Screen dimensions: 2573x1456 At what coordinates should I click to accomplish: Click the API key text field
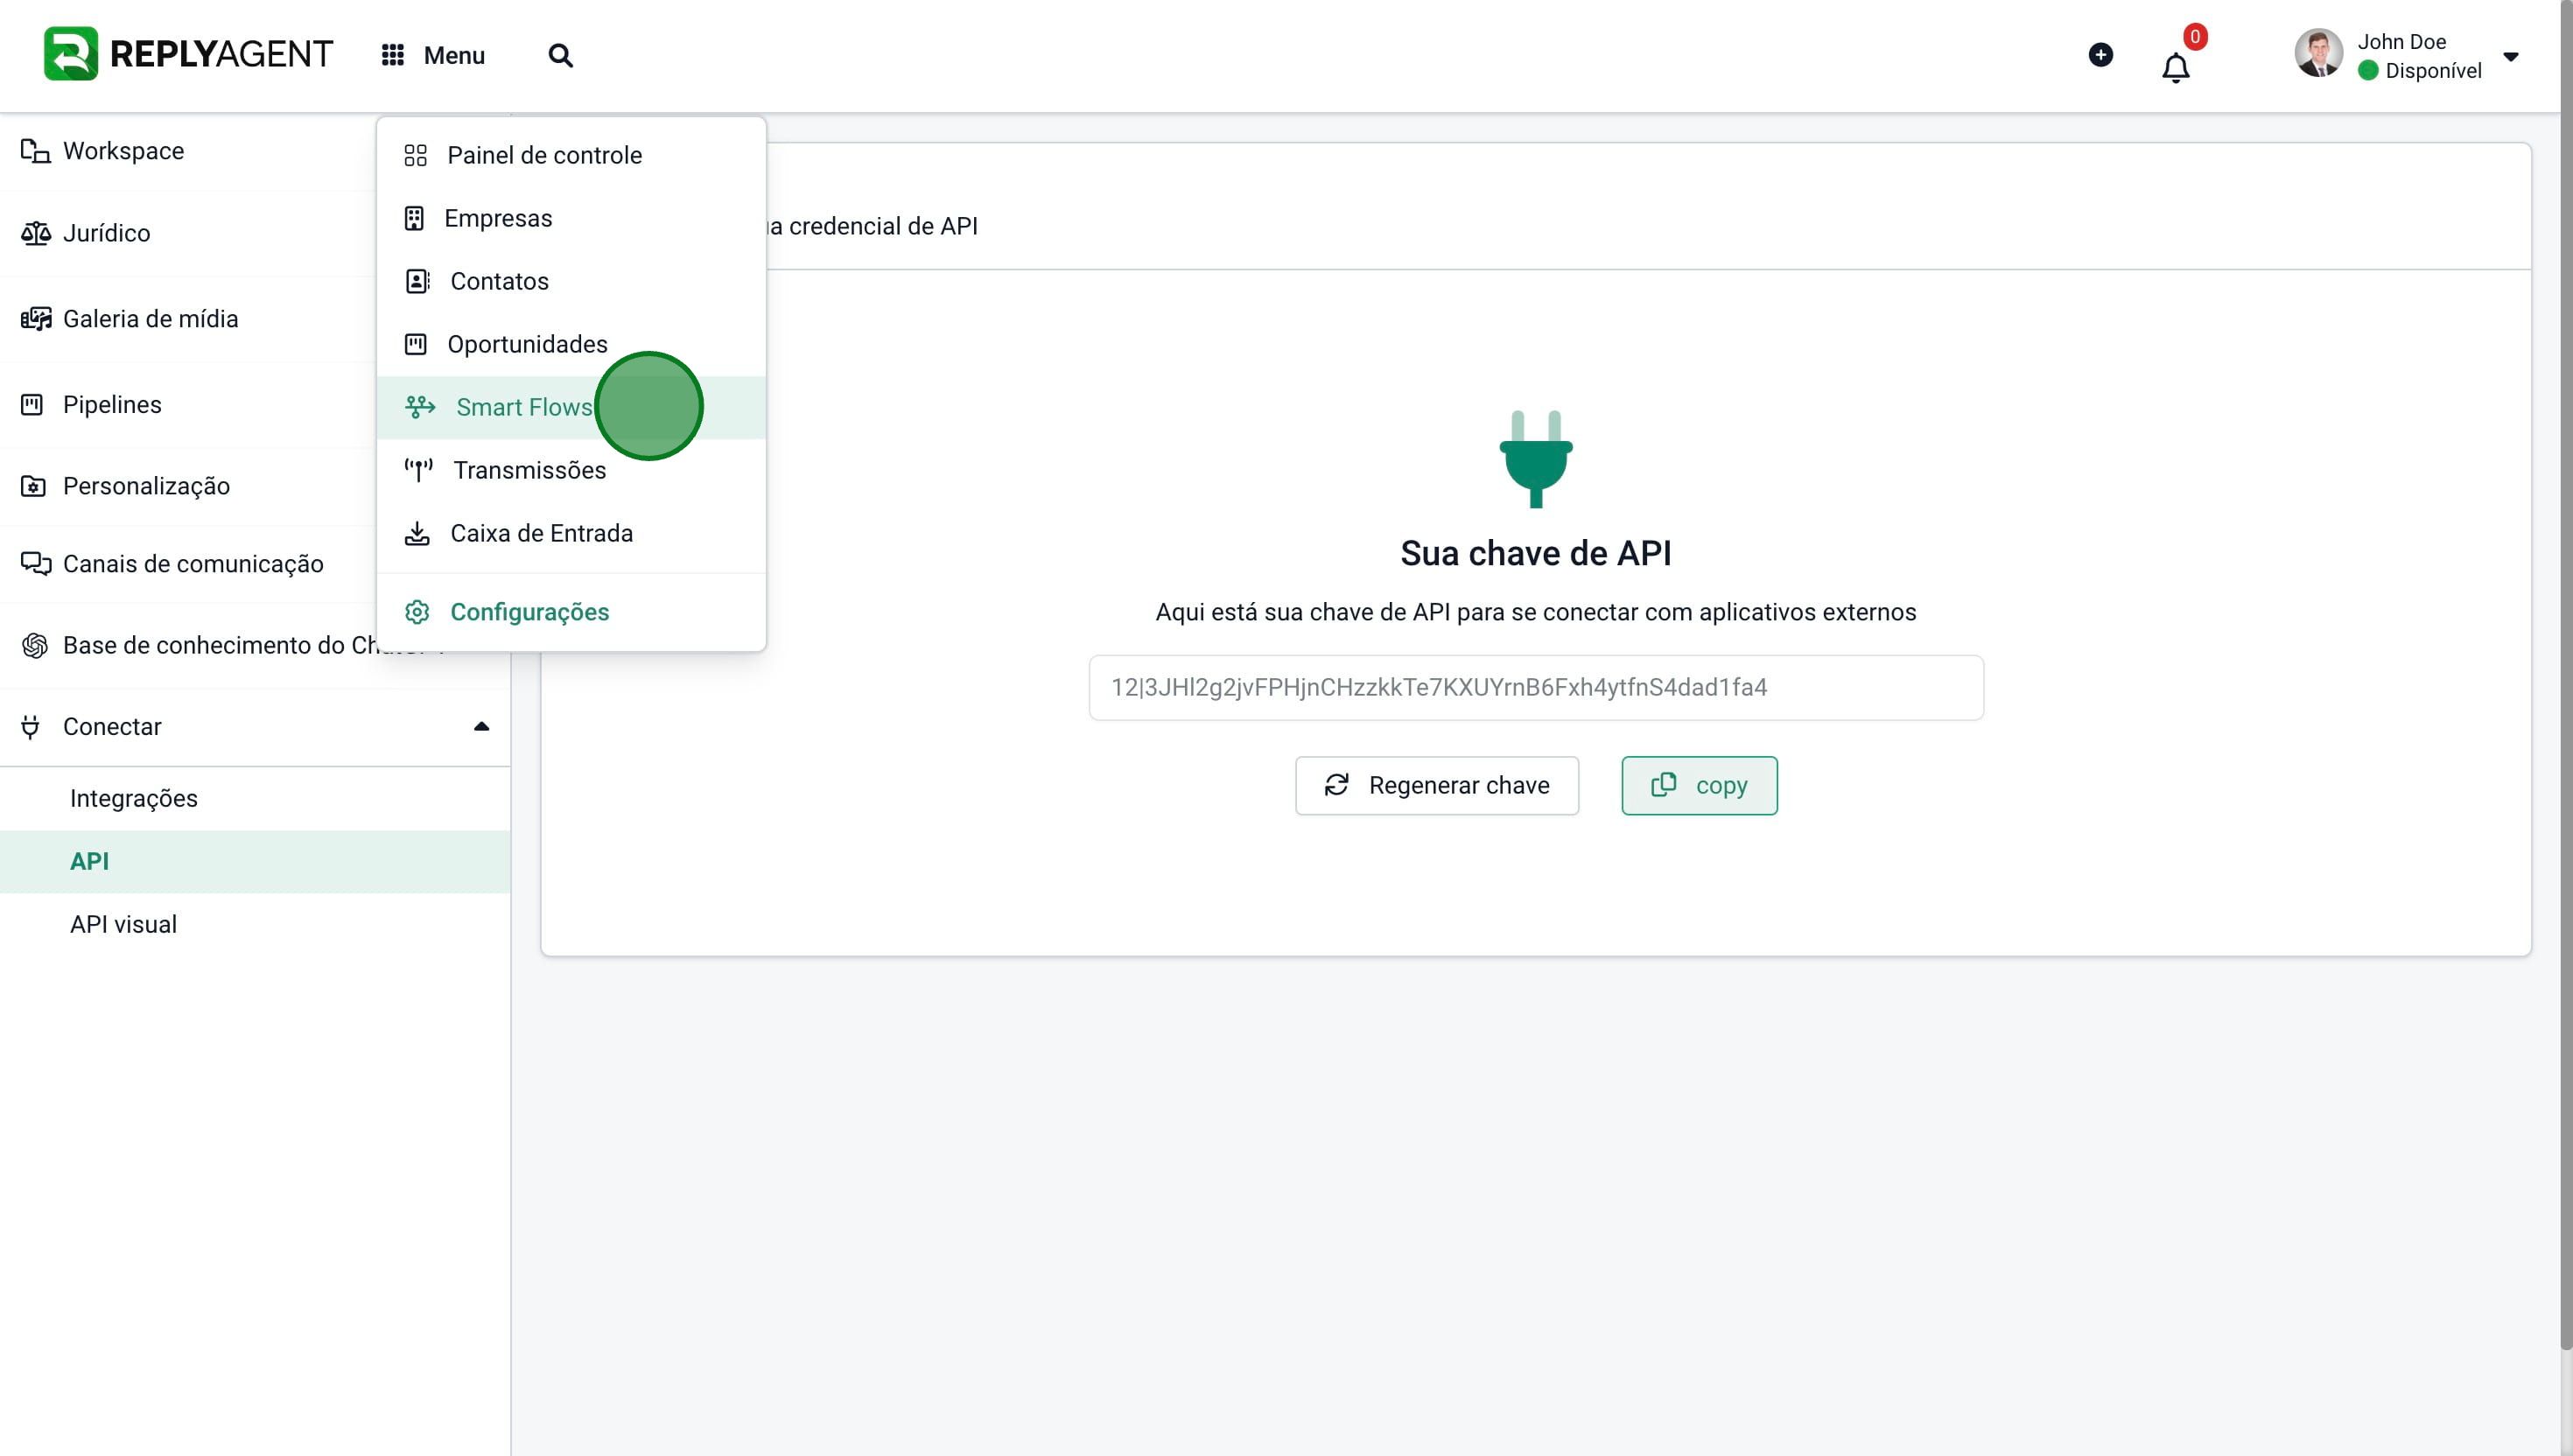point(1536,687)
